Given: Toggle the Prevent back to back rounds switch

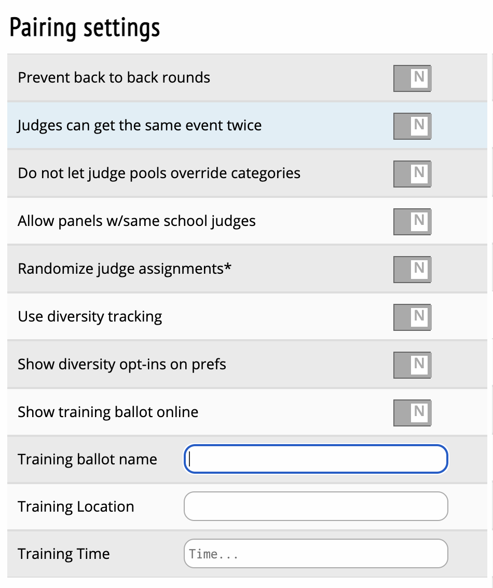Looking at the screenshot, I should pos(412,78).
